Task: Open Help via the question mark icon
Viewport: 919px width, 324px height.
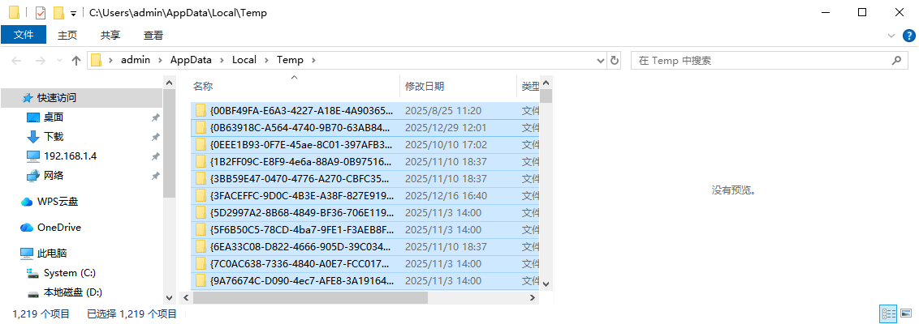Action: (x=908, y=36)
